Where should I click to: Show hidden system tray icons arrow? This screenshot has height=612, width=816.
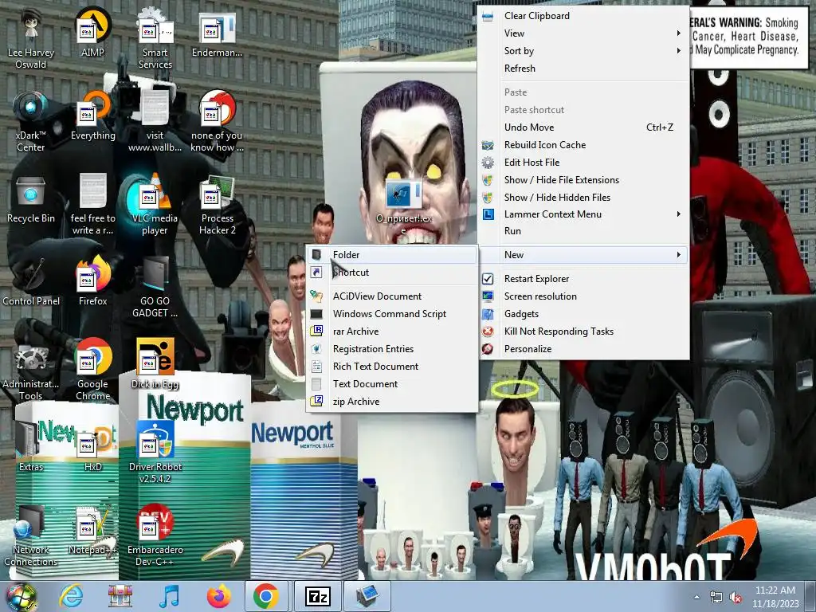[696, 597]
